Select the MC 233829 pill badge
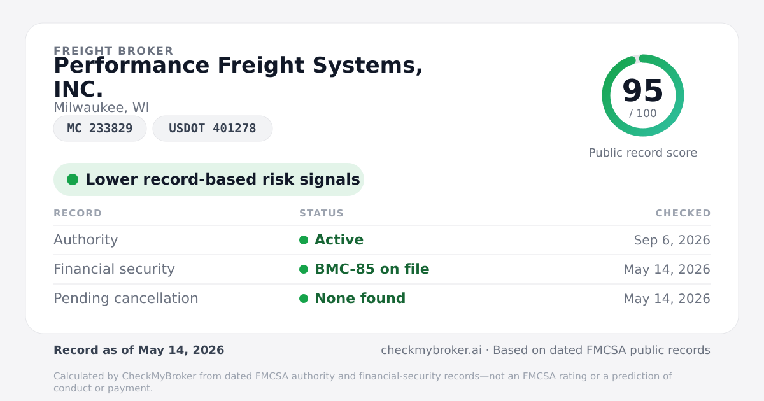Image resolution: width=764 pixels, height=401 pixels. tap(100, 129)
